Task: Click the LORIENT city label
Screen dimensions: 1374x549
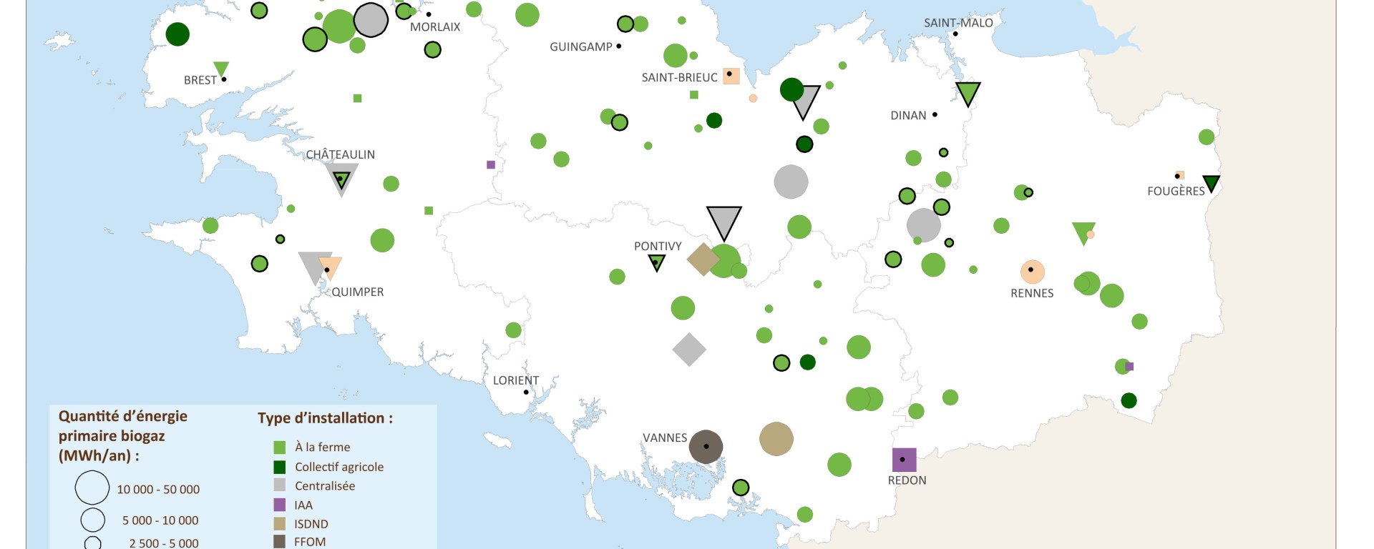Action: (515, 380)
